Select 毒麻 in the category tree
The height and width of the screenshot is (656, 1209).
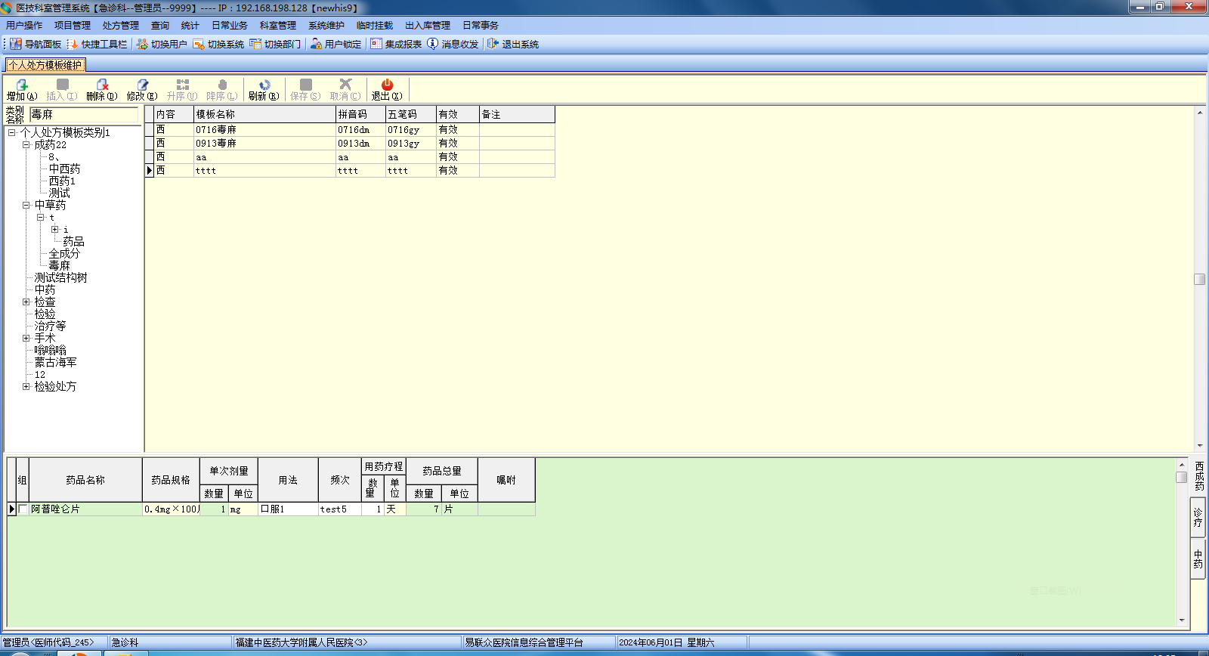[59, 266]
